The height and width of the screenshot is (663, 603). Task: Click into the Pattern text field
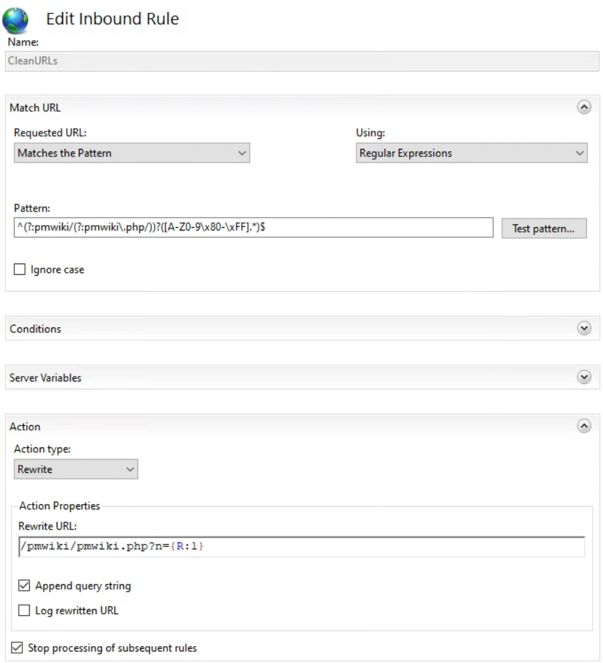[x=253, y=228]
